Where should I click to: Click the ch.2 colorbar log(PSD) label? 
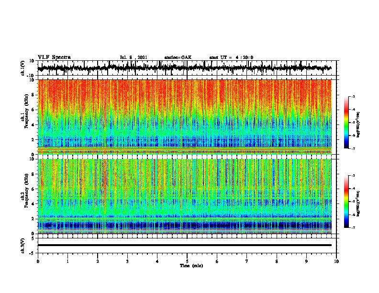(358, 203)
